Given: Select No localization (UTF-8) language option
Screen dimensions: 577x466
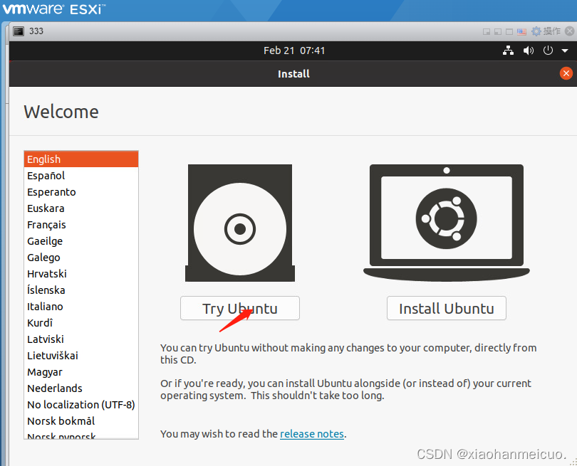Looking at the screenshot, I should click(81, 405).
